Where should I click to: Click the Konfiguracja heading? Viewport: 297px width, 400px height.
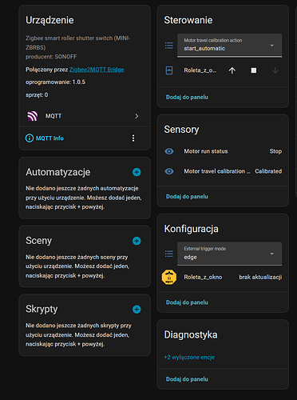[191, 229]
